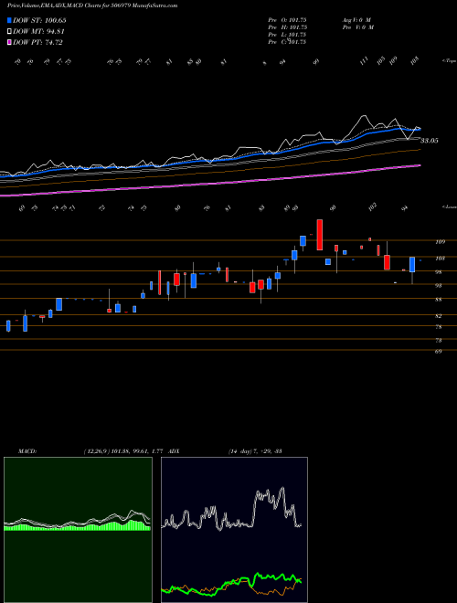Click the 103 price axis label
Image resolution: width=457 pixels, height=603 pixels.
[x=440, y=259]
